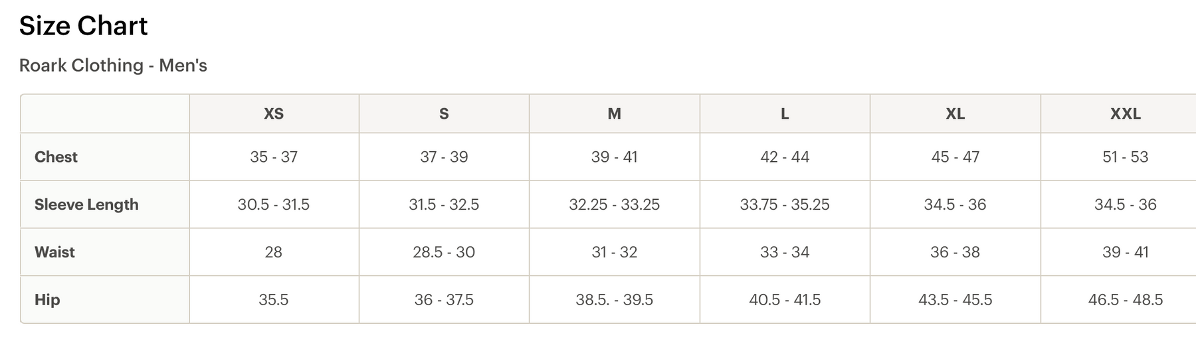Viewport: 1196px width, 351px height.
Task: Click the XL sleeve length 34.5 - 36
Action: click(955, 204)
